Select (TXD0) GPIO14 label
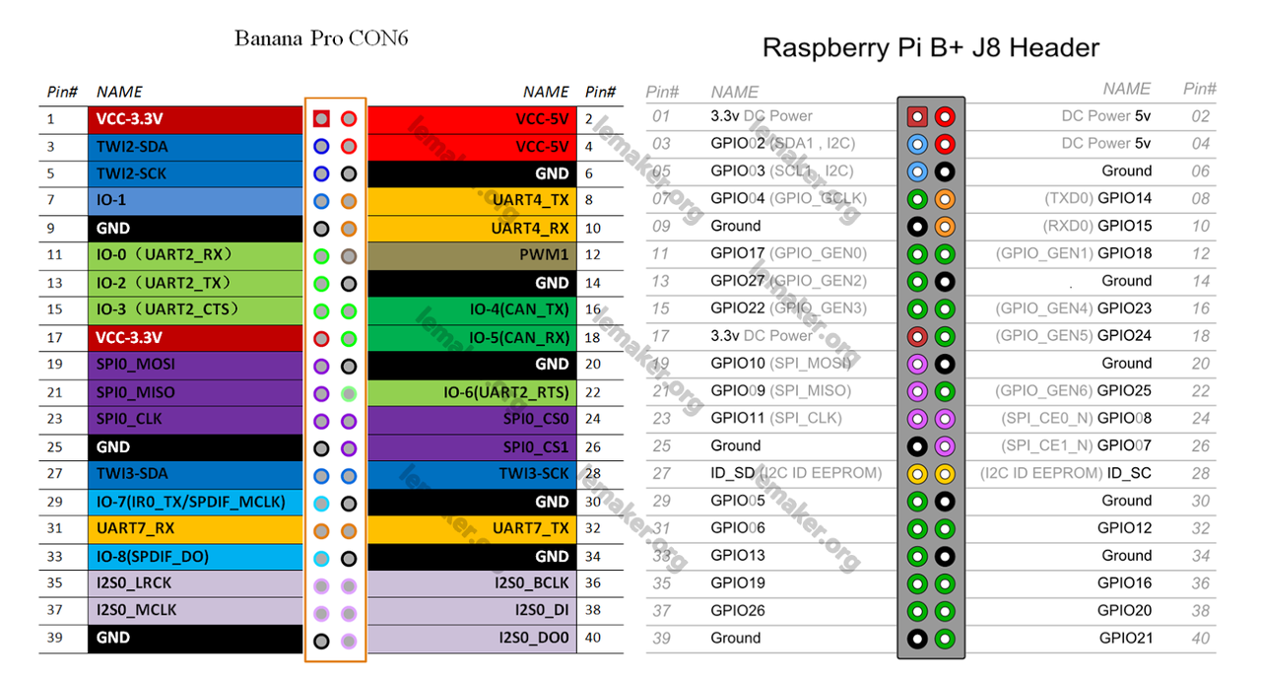 click(1098, 198)
